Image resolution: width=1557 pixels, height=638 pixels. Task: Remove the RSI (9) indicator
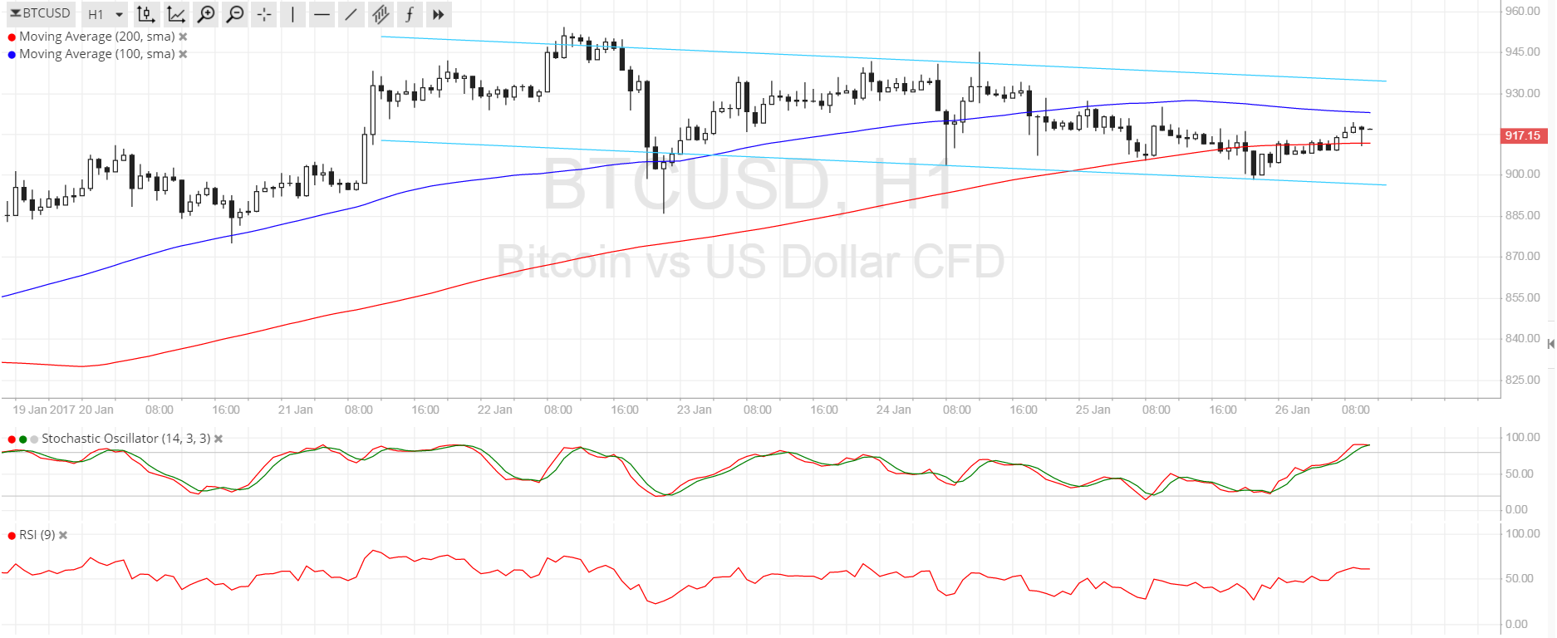63,535
